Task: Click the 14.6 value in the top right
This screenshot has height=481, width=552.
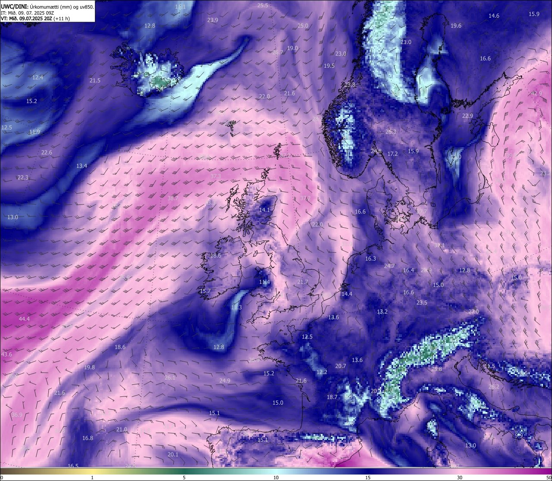Action: point(494,16)
